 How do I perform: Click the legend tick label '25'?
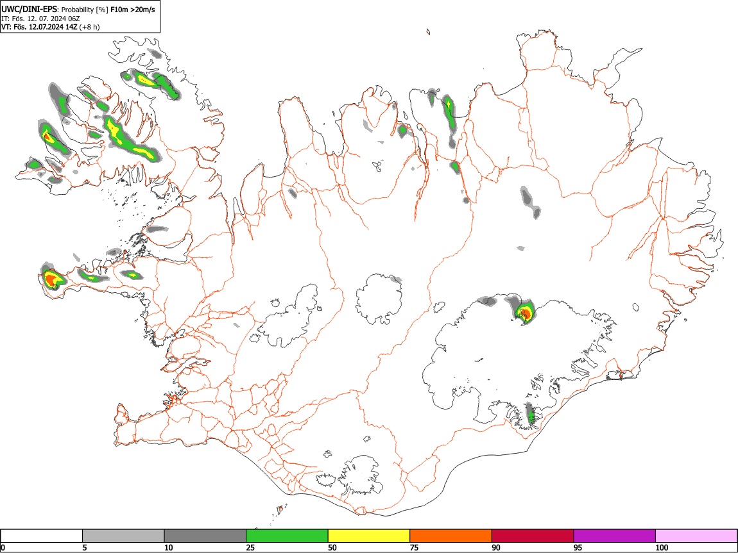coord(250,548)
